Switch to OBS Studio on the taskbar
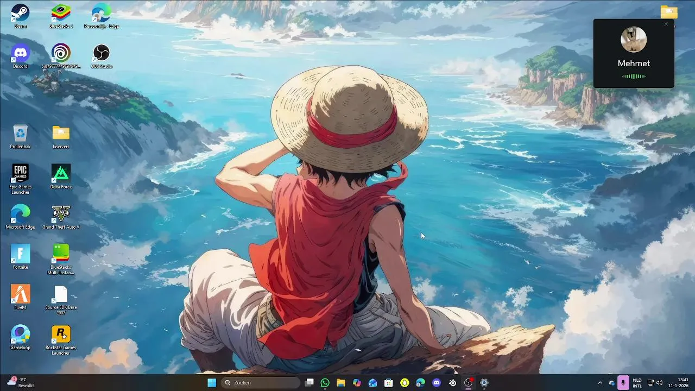The image size is (695, 391). click(468, 383)
